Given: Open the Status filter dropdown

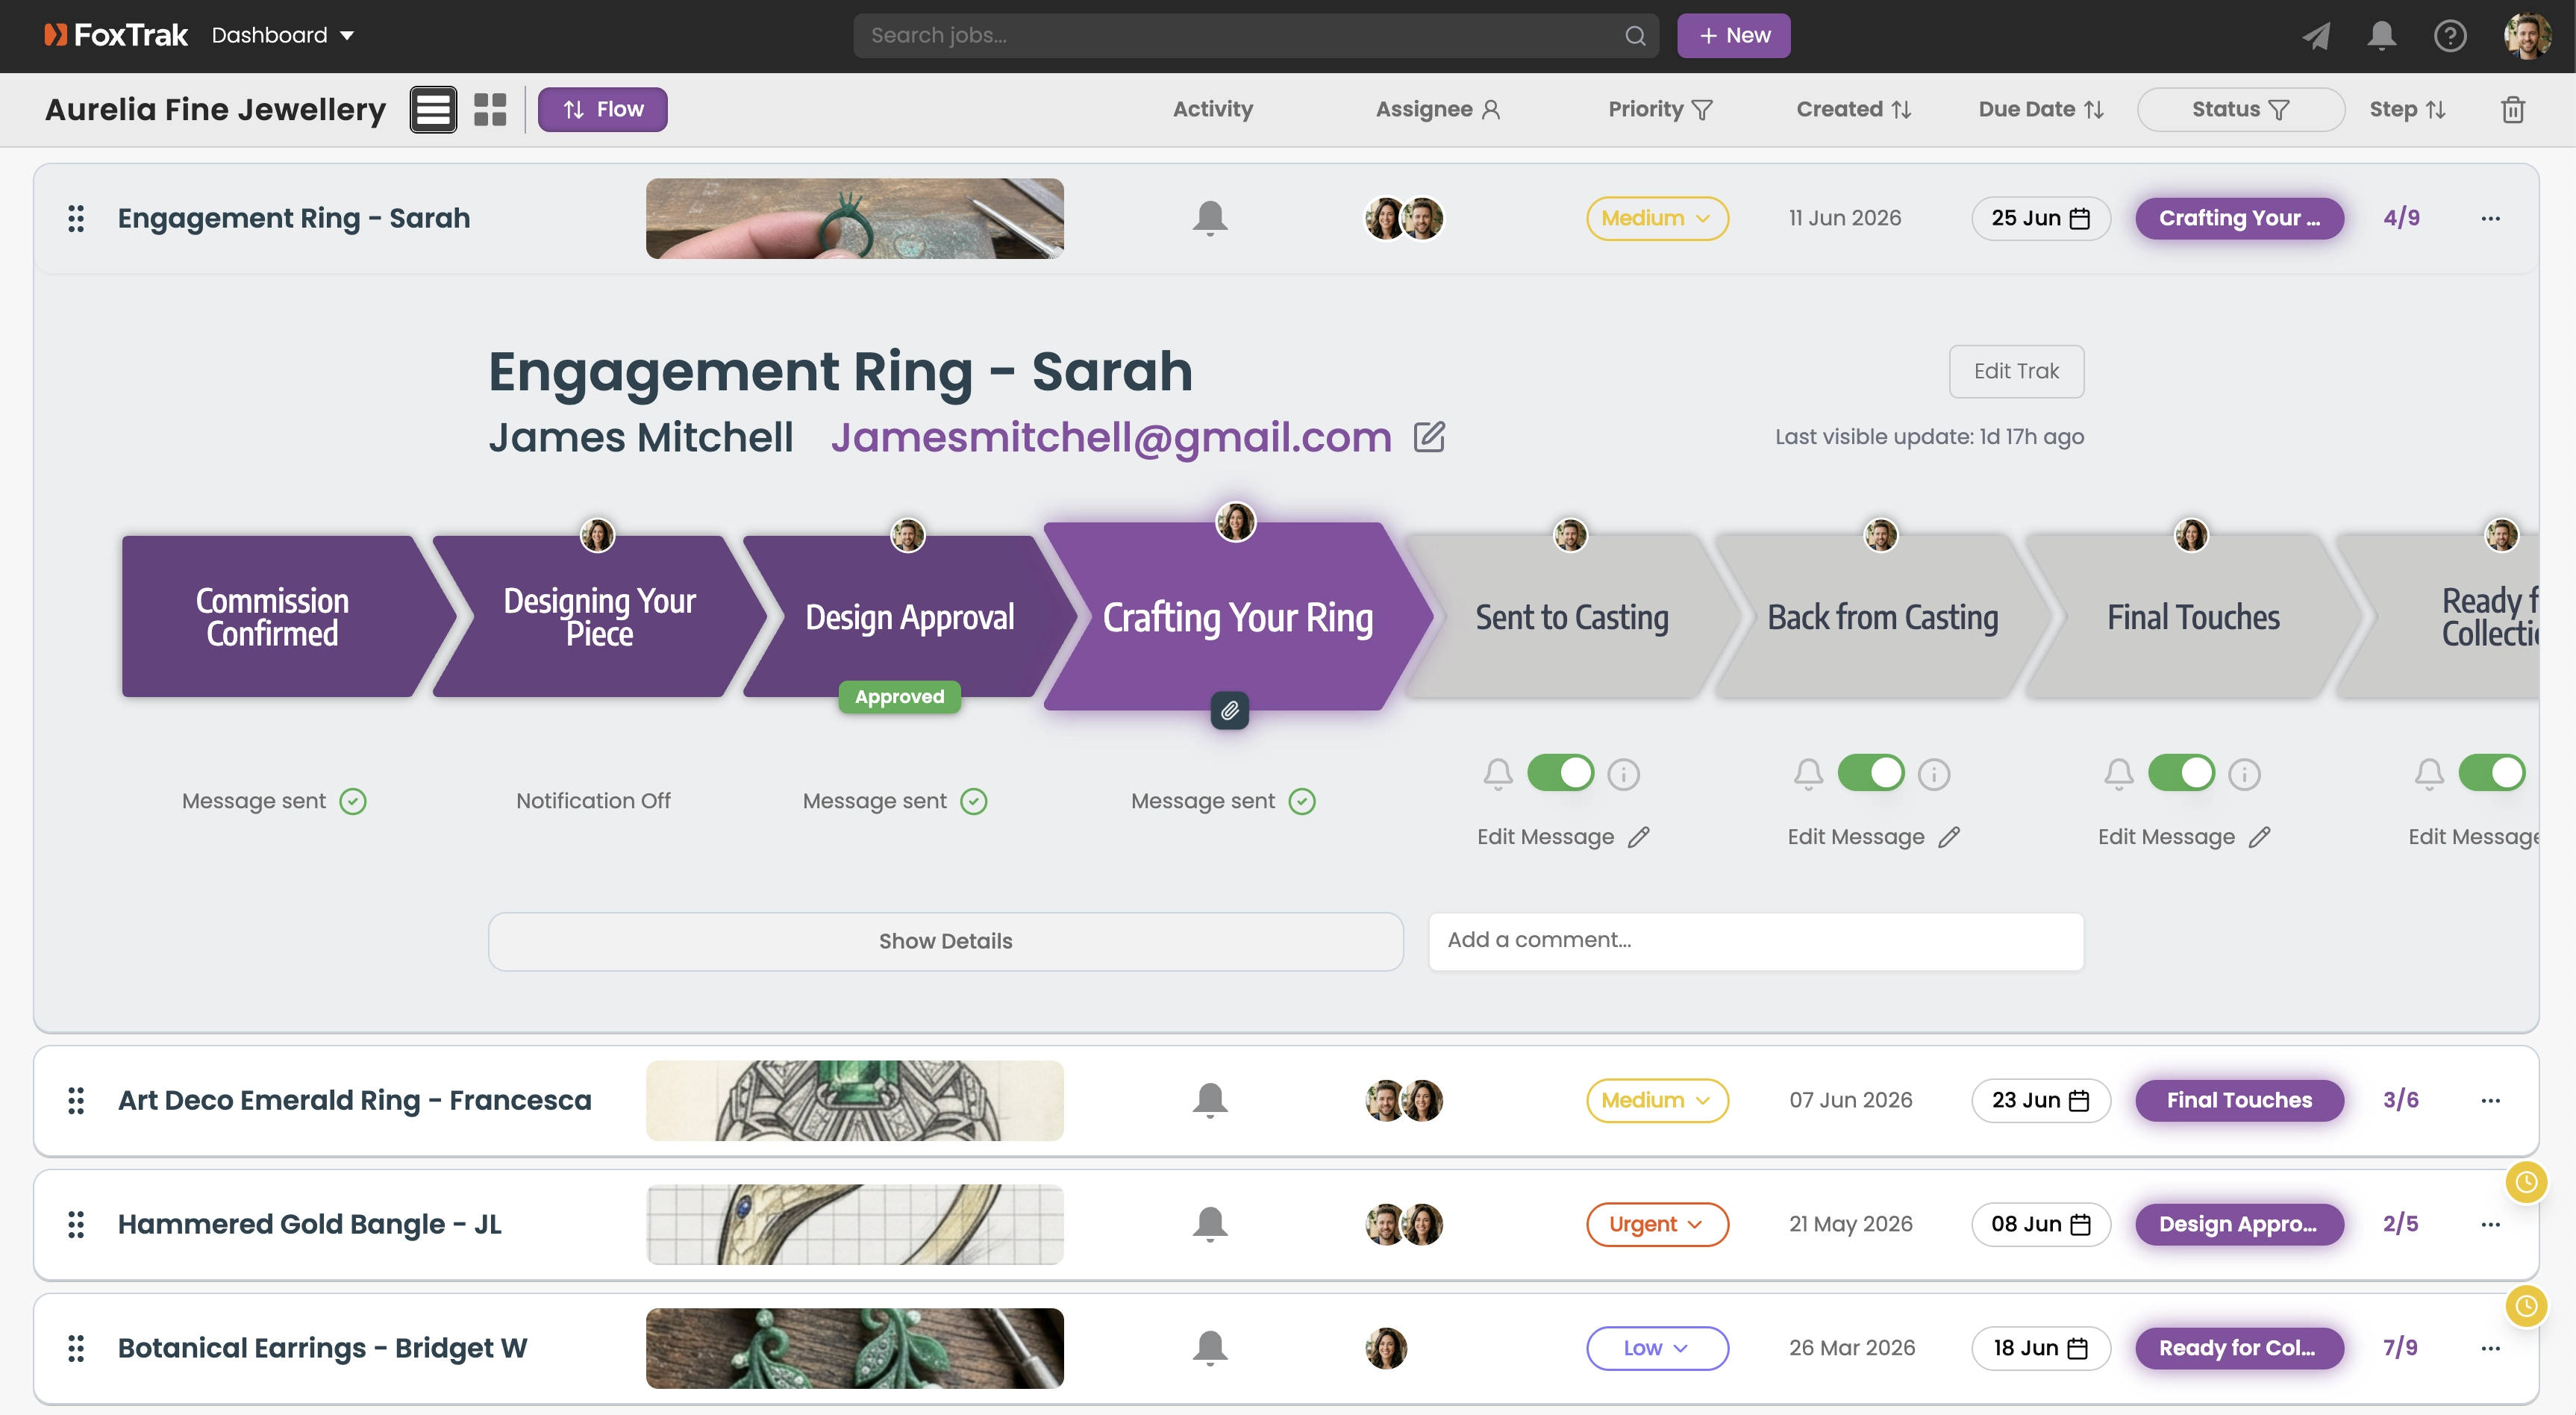Looking at the screenshot, I should [x=2240, y=109].
